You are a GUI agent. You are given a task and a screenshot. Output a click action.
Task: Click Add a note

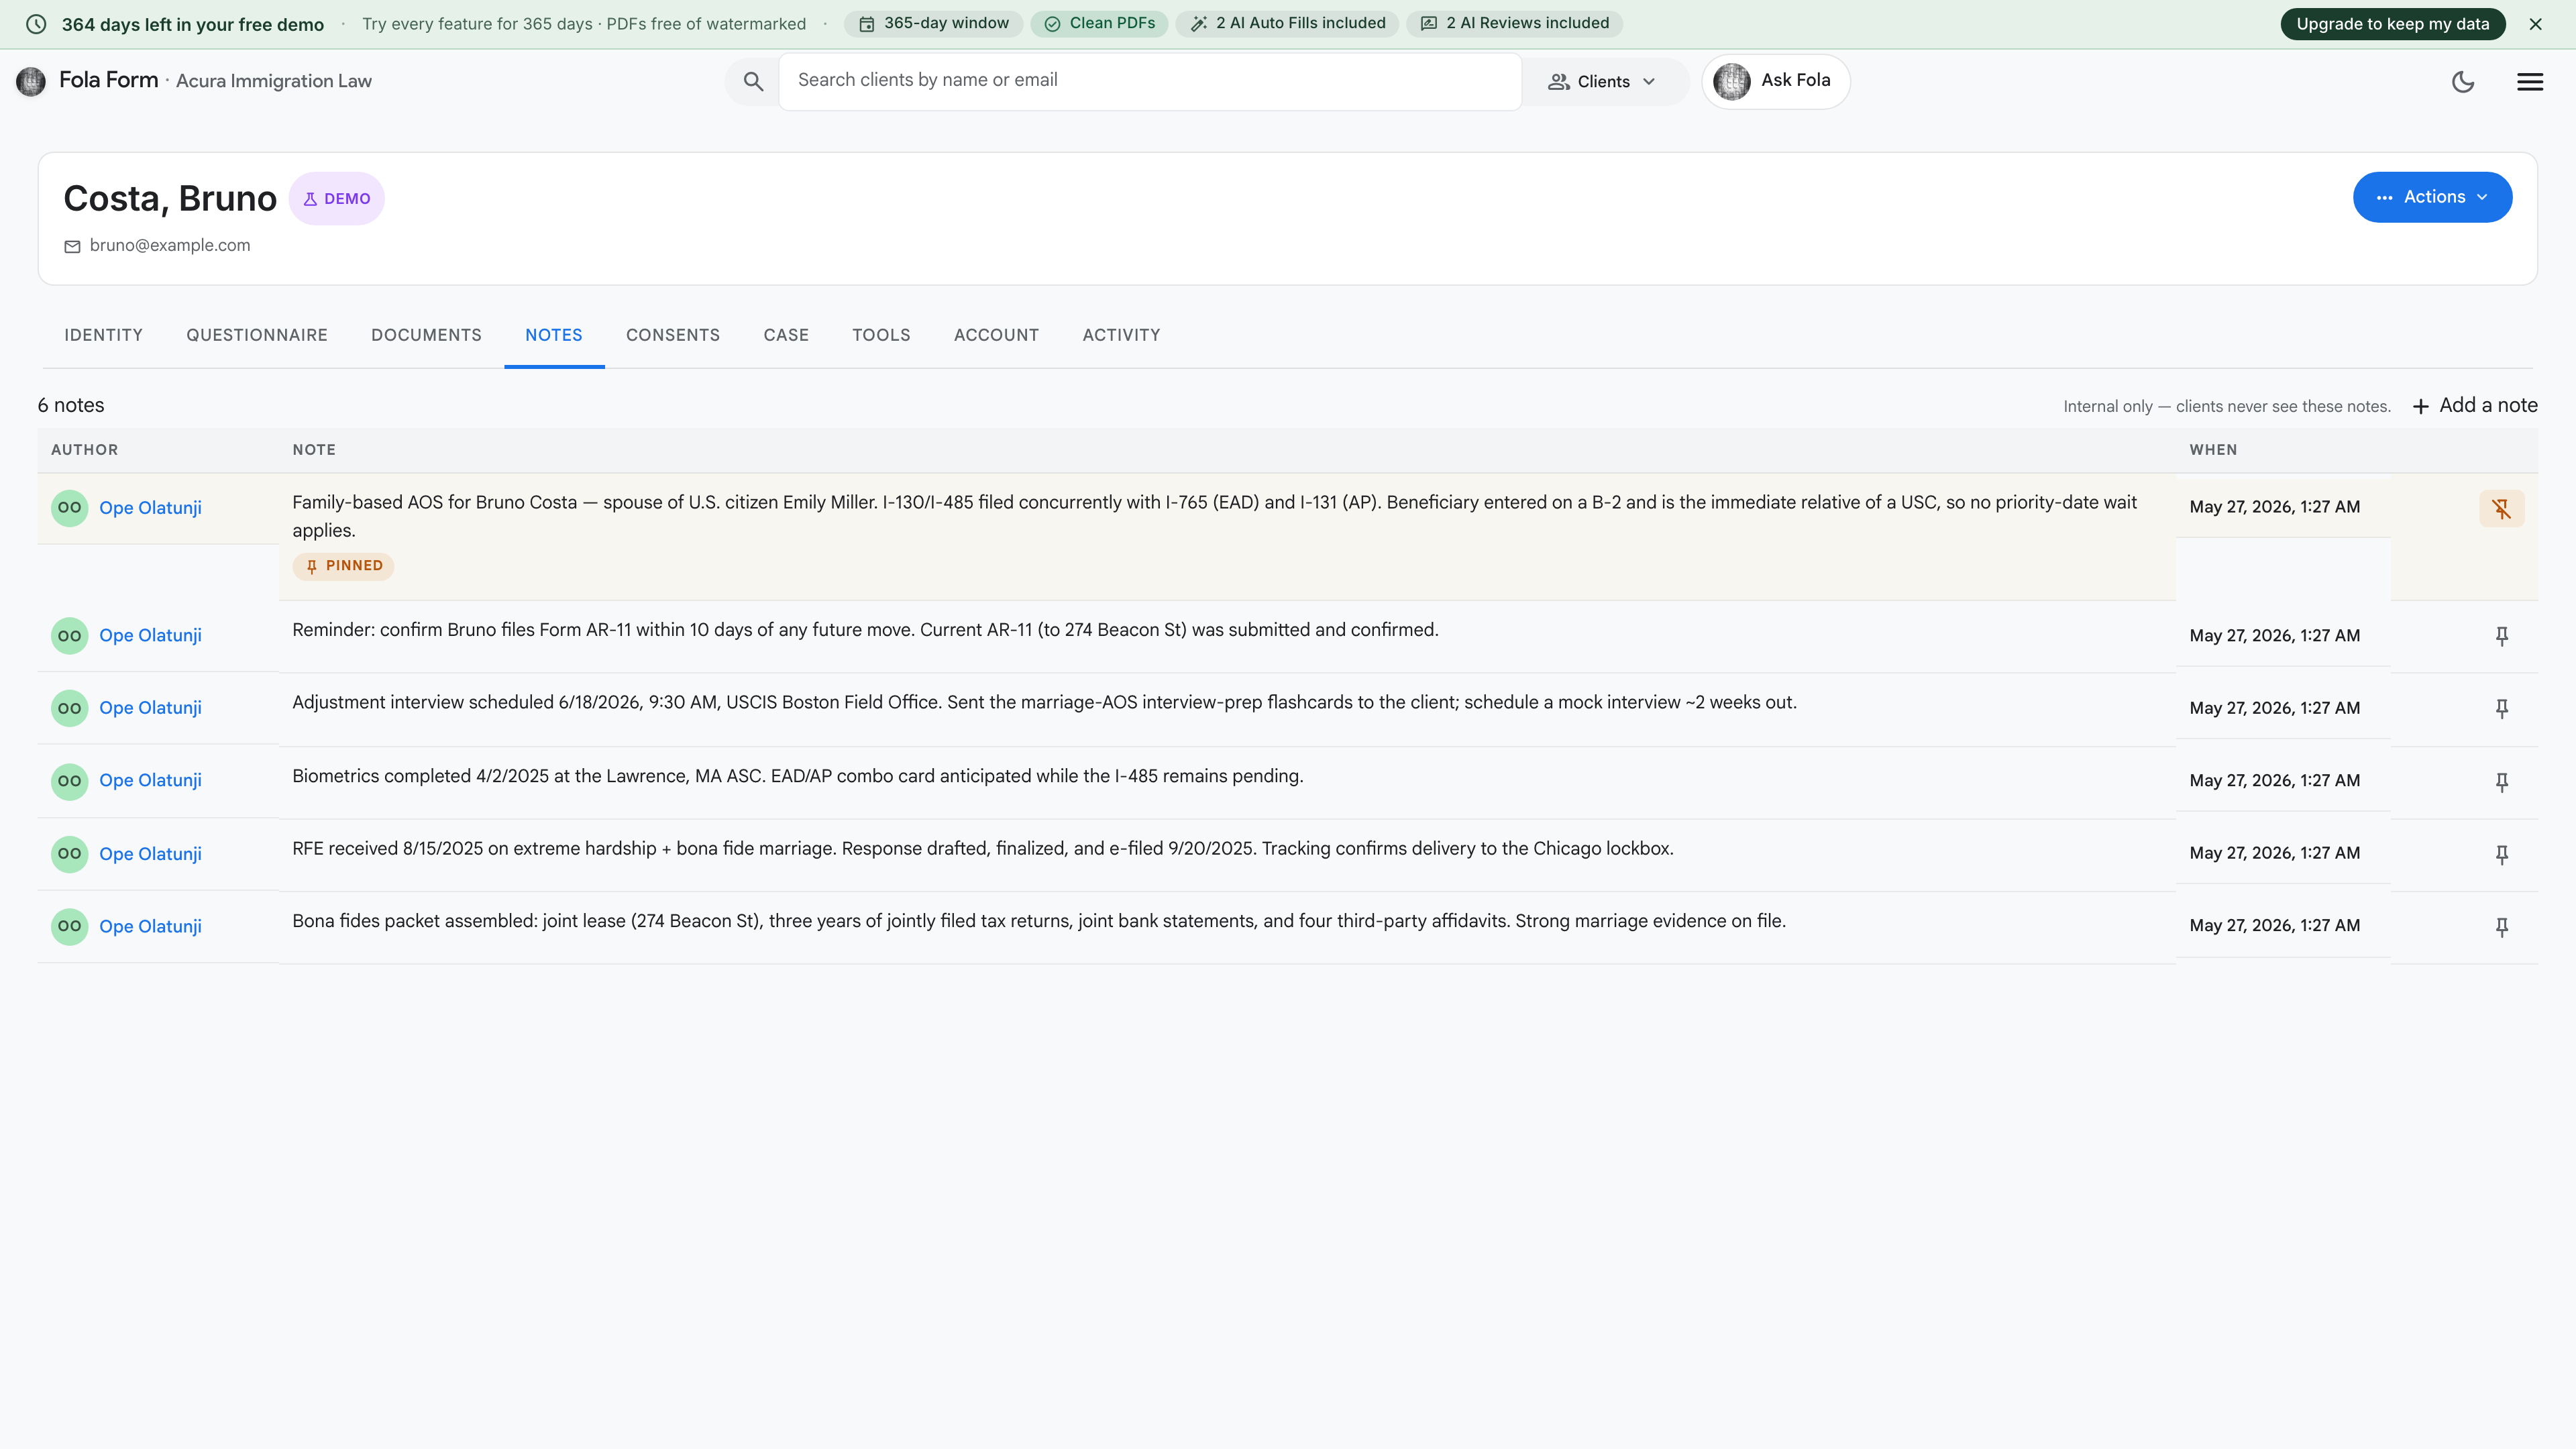2475,405
